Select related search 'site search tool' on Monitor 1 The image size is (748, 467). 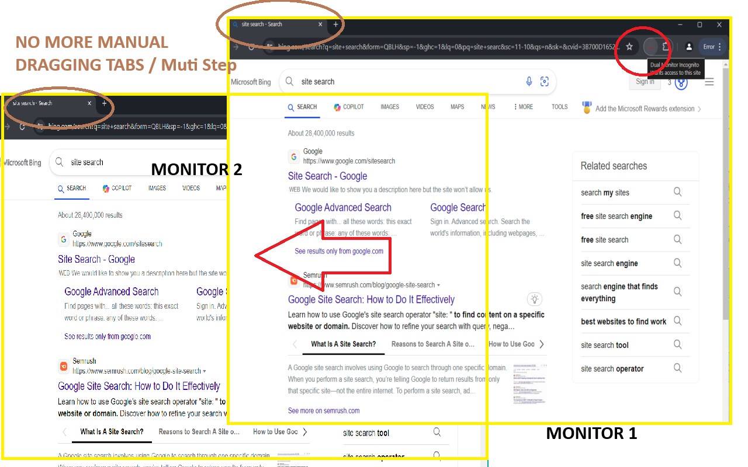pos(605,345)
